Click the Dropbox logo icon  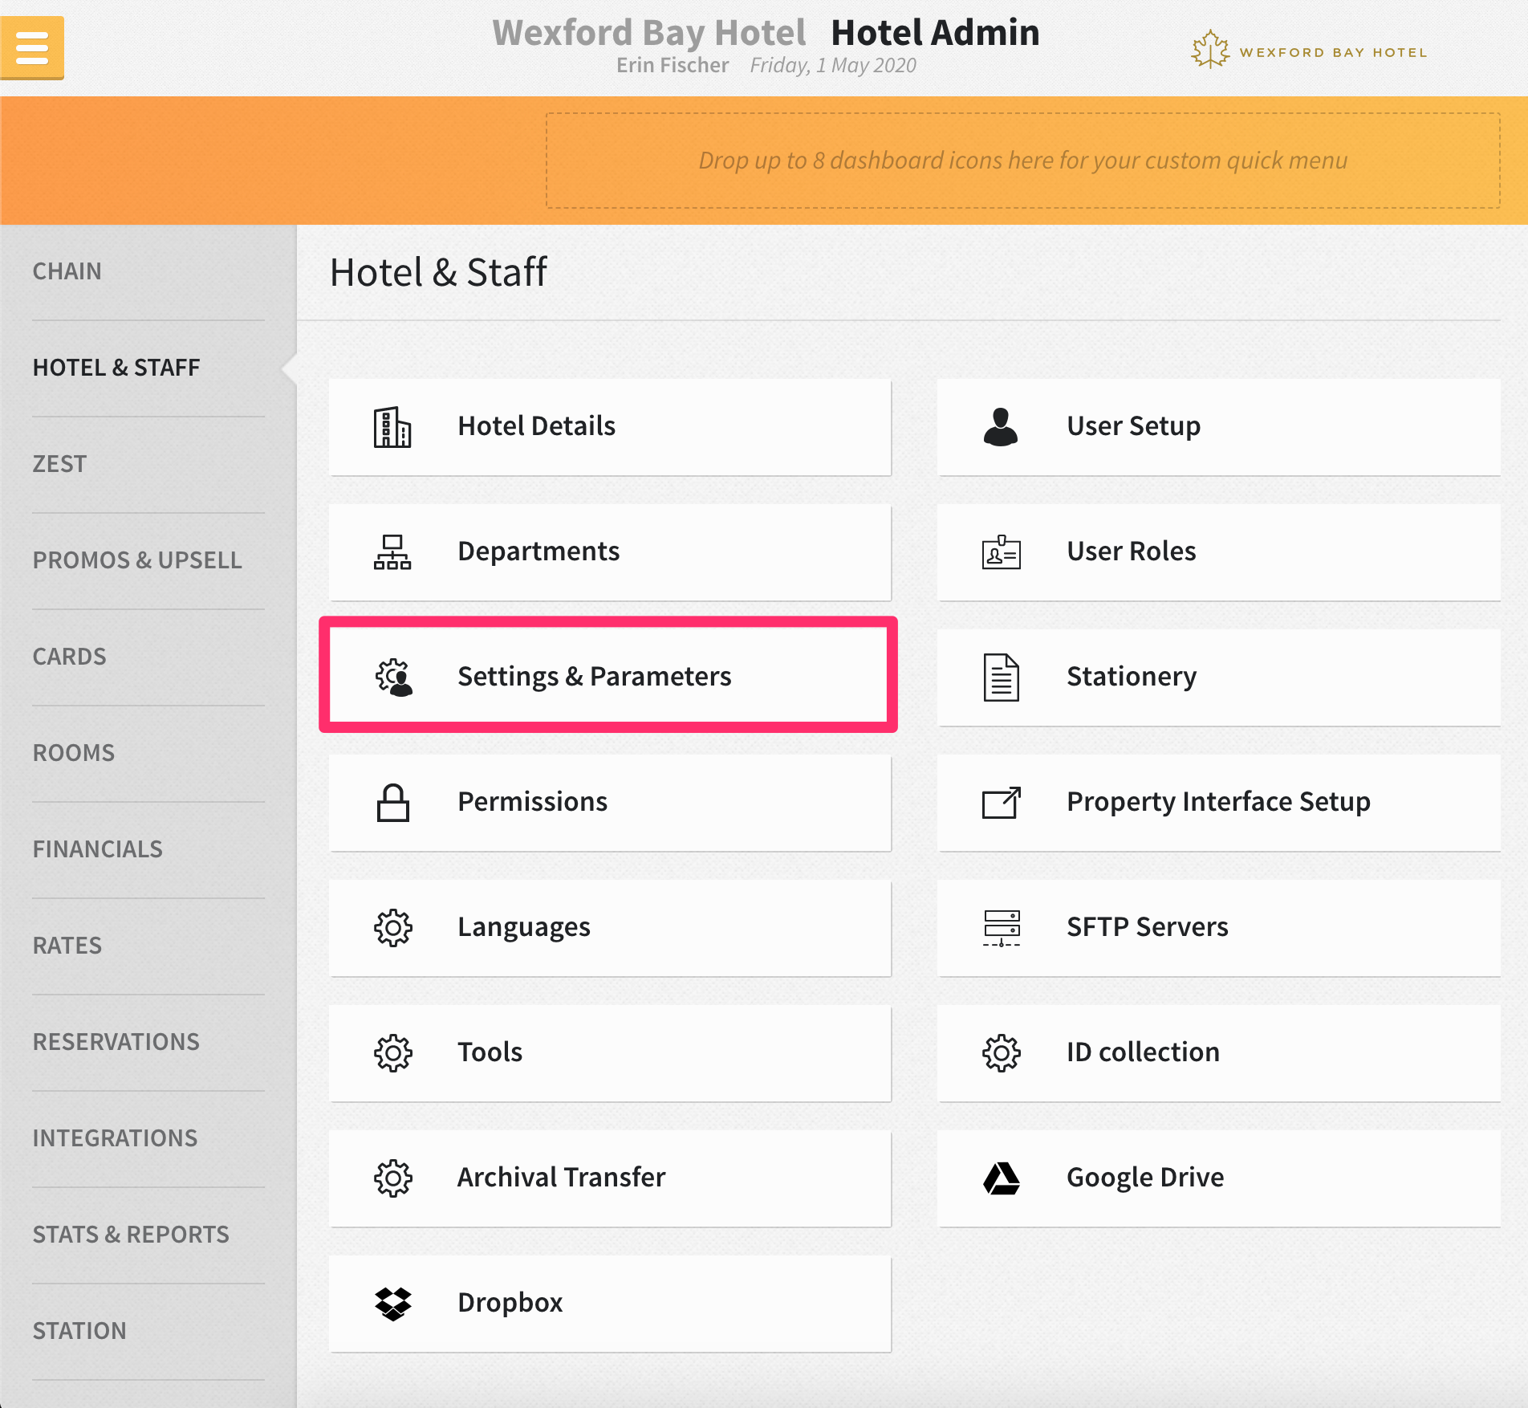point(393,1304)
